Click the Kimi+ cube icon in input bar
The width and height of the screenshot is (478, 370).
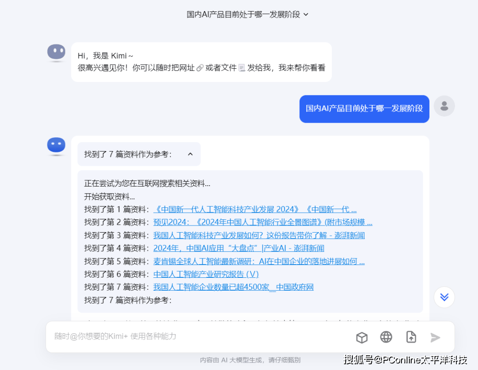pyautogui.click(x=362, y=338)
